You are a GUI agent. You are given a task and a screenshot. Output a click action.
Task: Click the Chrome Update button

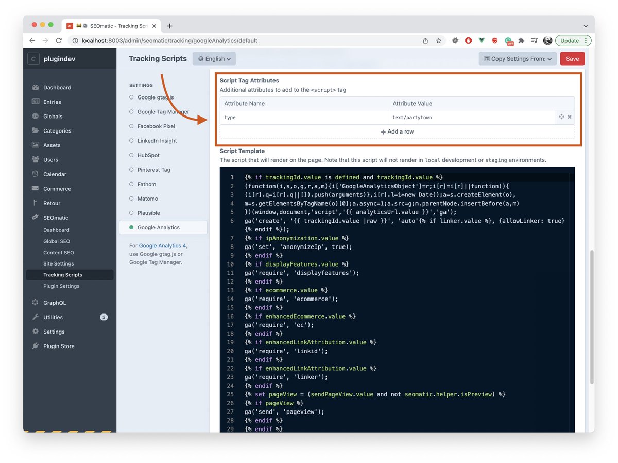pos(573,40)
